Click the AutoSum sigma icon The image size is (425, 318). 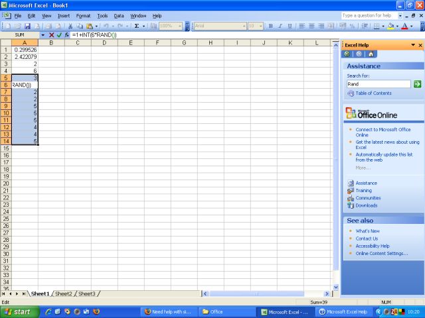pyautogui.click(x=137, y=26)
